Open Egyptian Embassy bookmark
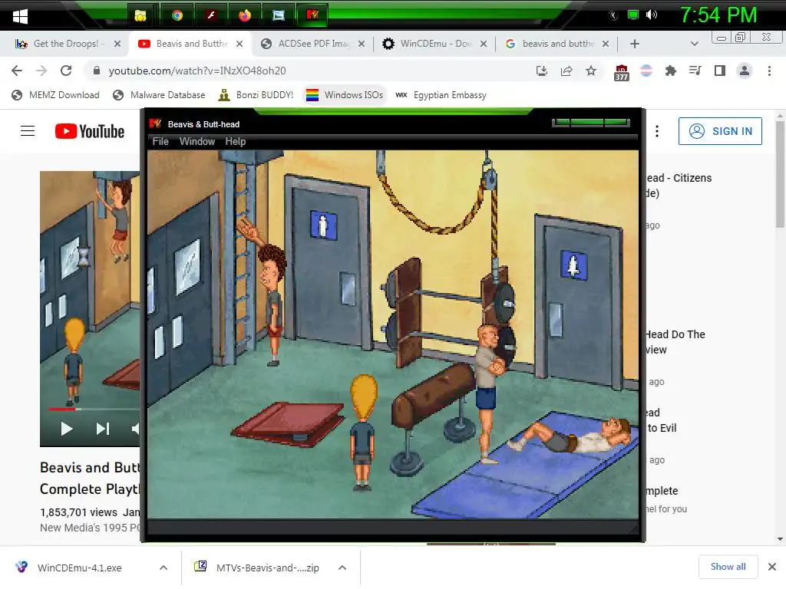Screen dimensions: 786x589 pyautogui.click(x=441, y=94)
